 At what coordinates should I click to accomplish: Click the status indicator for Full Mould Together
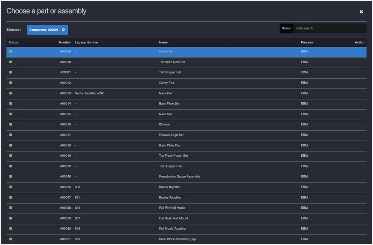coord(11,229)
